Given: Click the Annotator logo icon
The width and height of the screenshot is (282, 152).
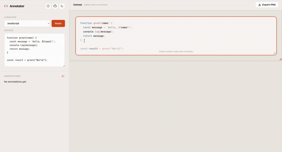Looking at the screenshot, I should 6,6.
